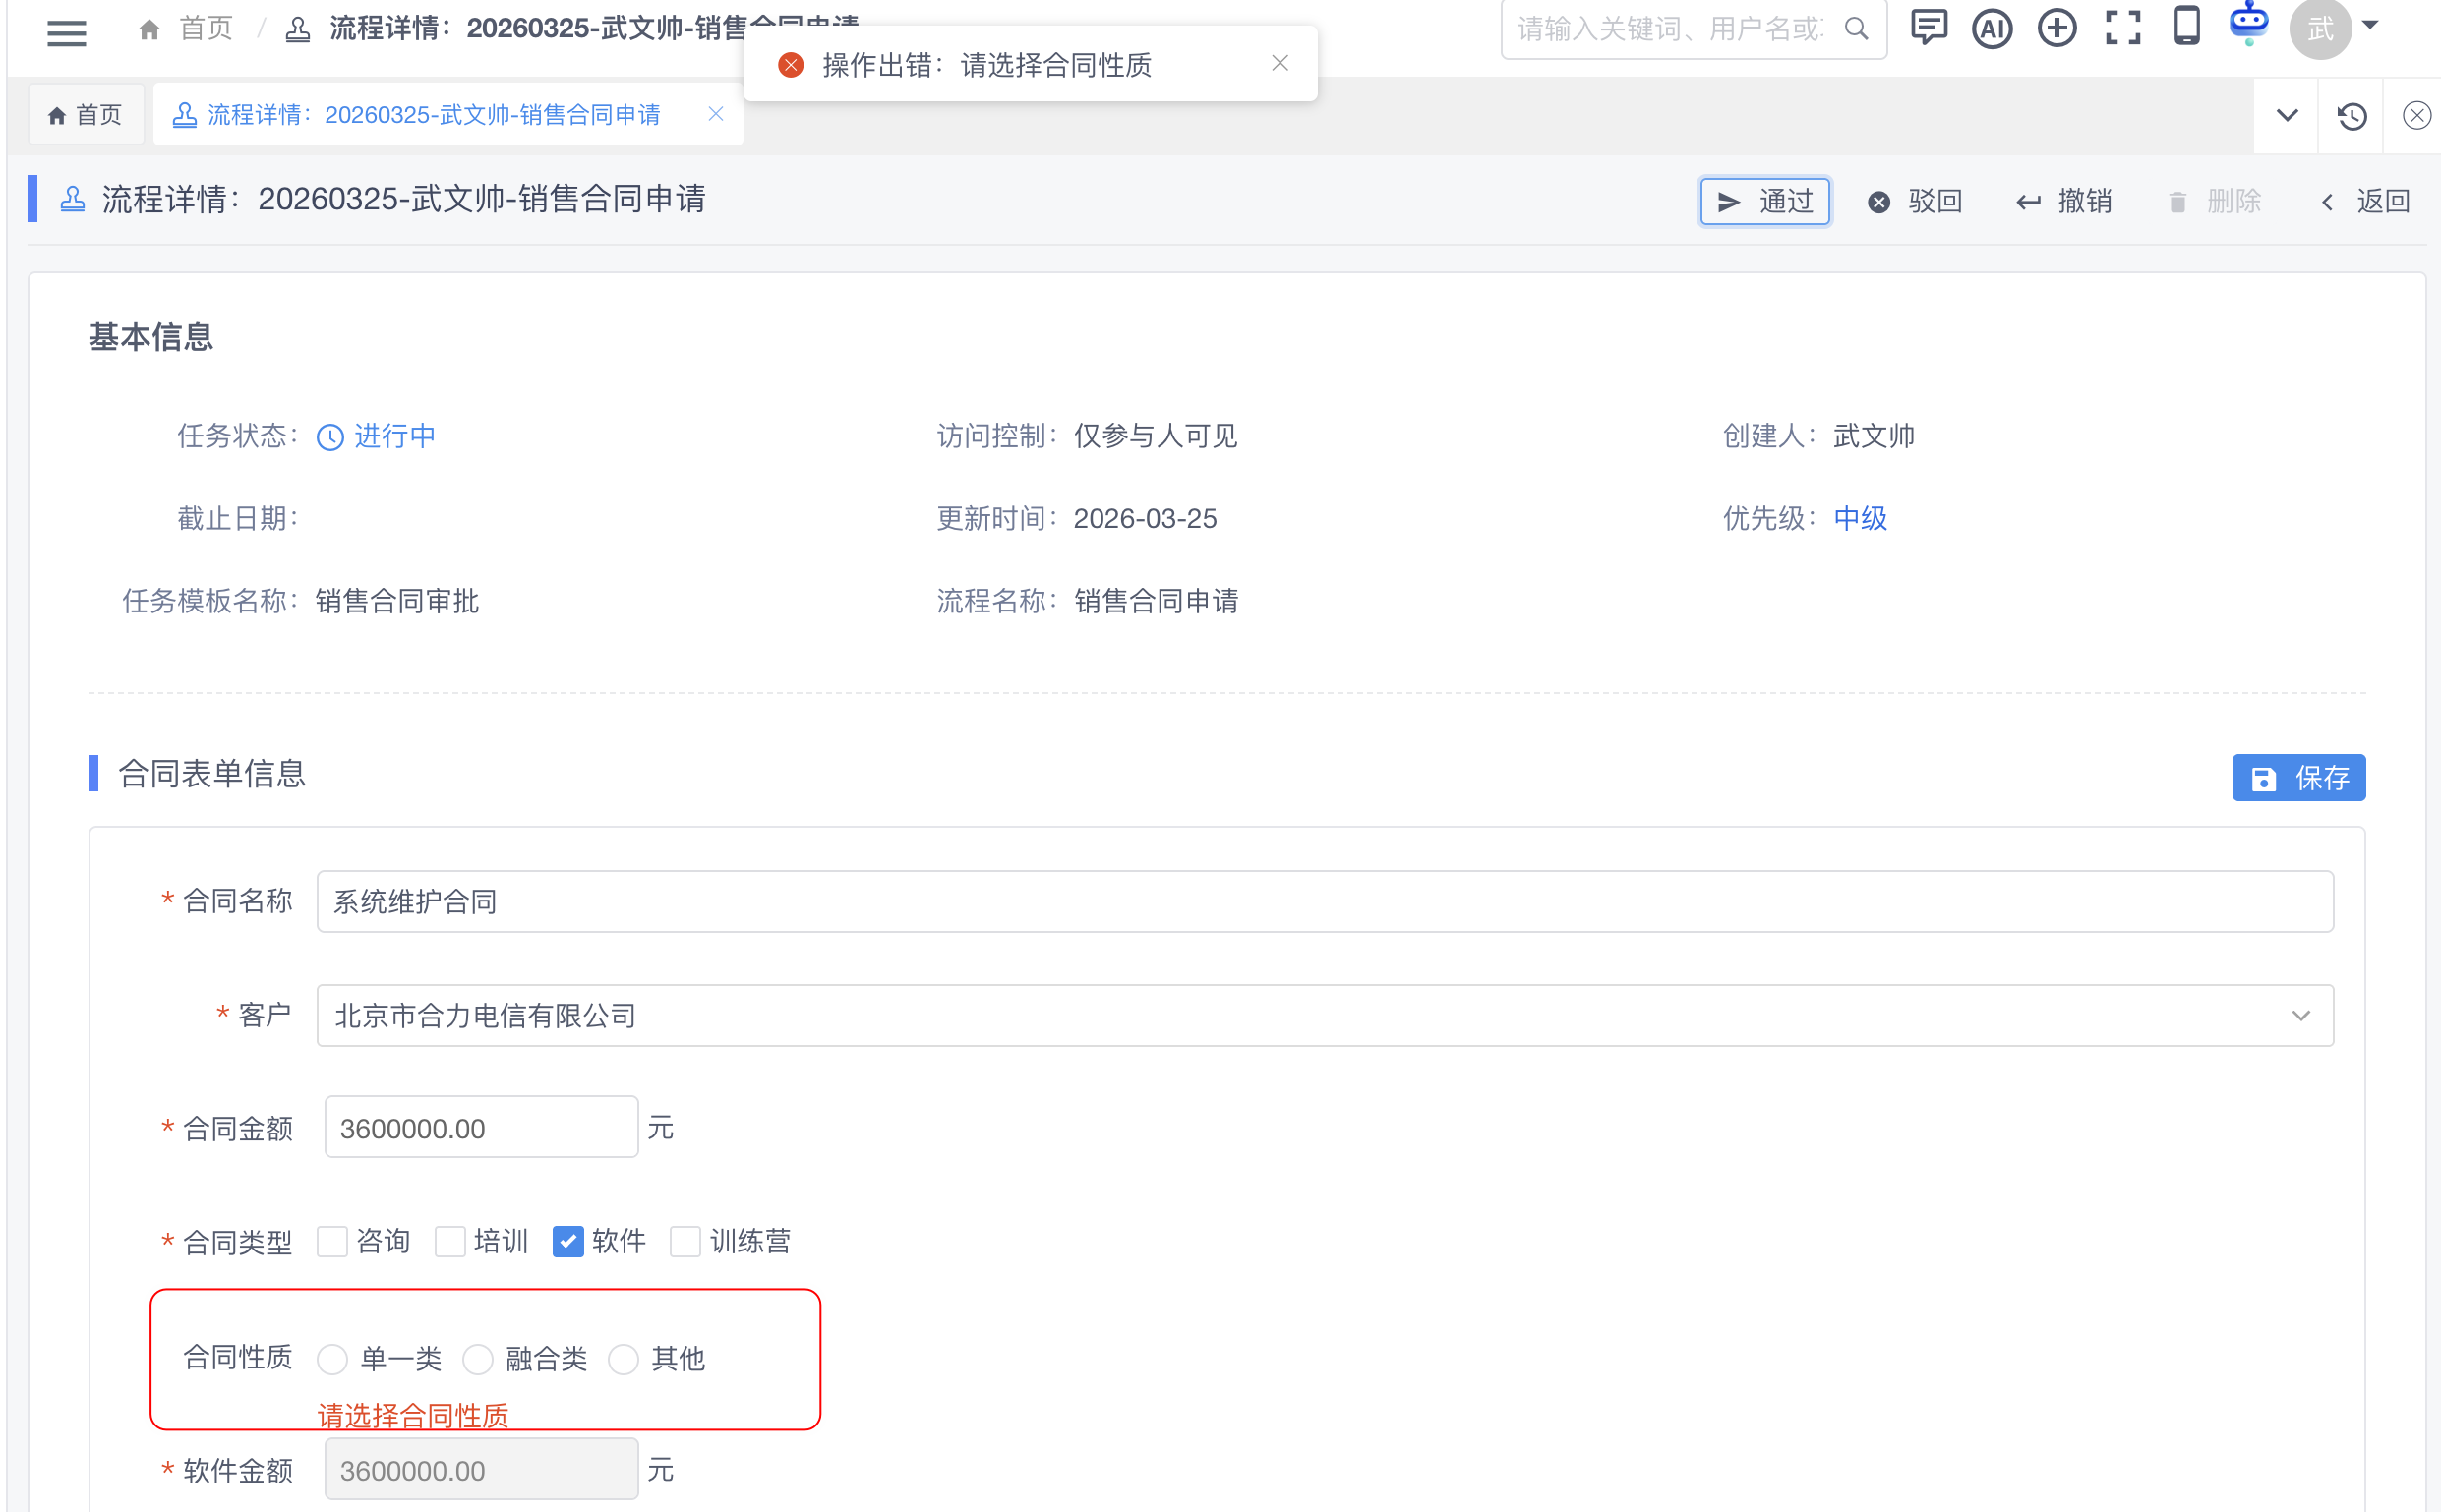This screenshot has width=2441, height=1512.
Task: Open the AI assistant icon
Action: tap(1992, 28)
